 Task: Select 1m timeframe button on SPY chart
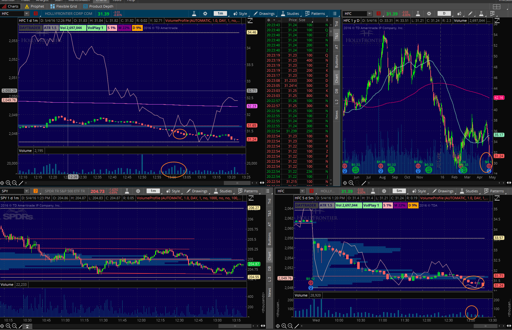153,191
